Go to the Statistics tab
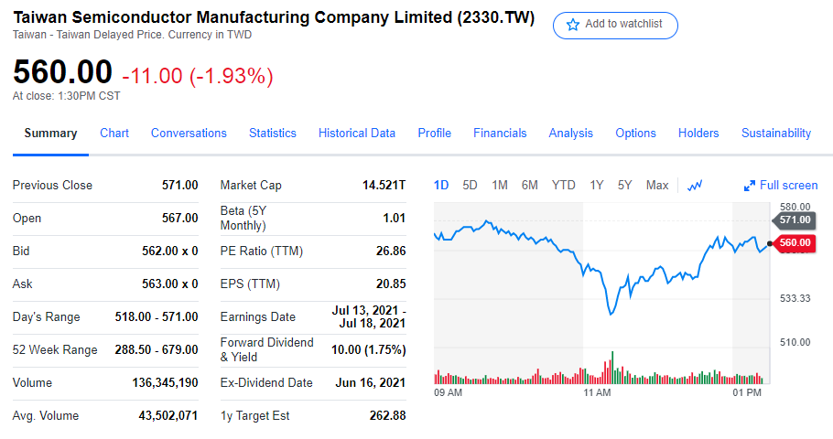This screenshot has height=439, width=833. 273,133
